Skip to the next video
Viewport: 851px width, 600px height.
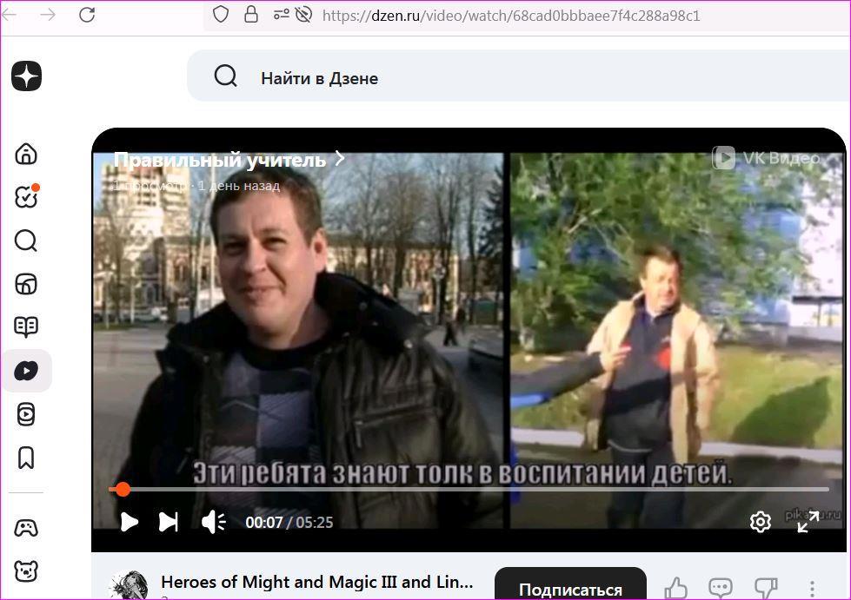coord(169,522)
